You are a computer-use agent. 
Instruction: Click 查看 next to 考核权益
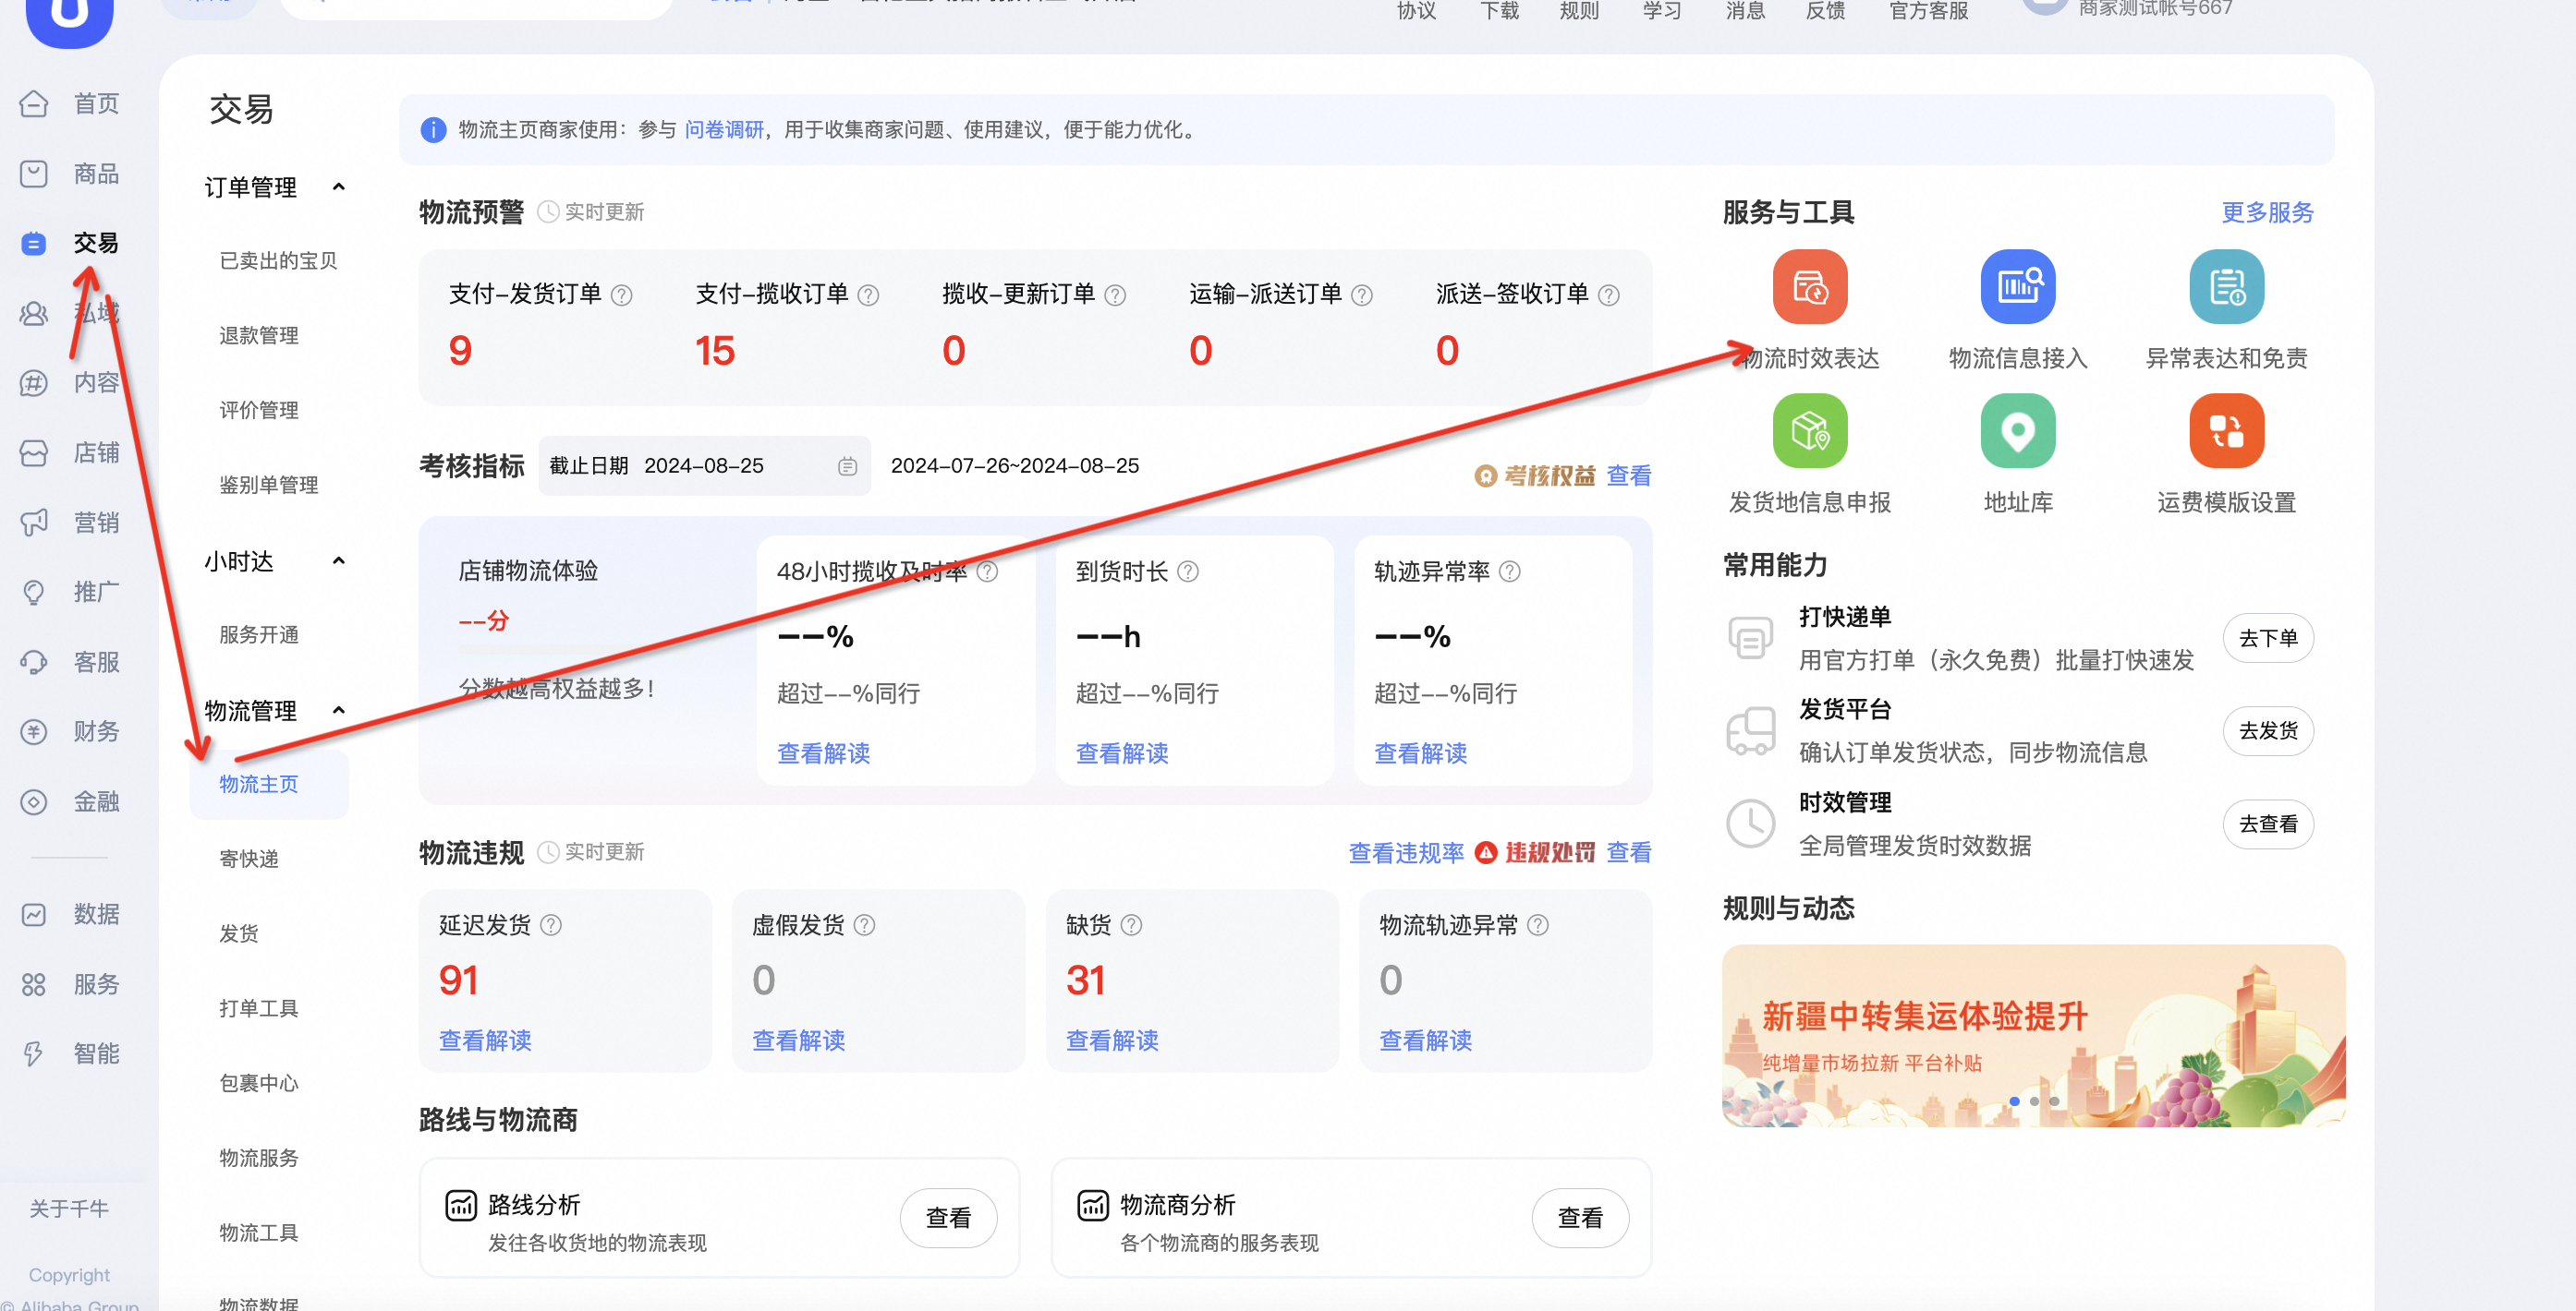click(1628, 476)
